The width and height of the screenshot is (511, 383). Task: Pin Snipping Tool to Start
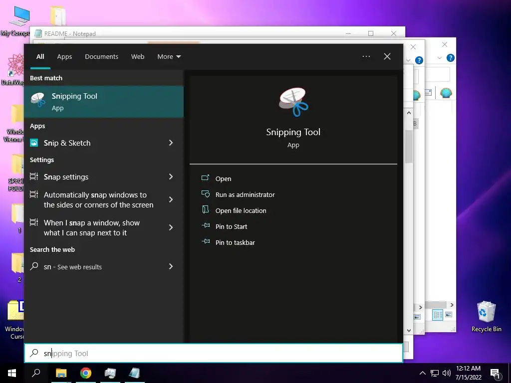click(x=232, y=226)
